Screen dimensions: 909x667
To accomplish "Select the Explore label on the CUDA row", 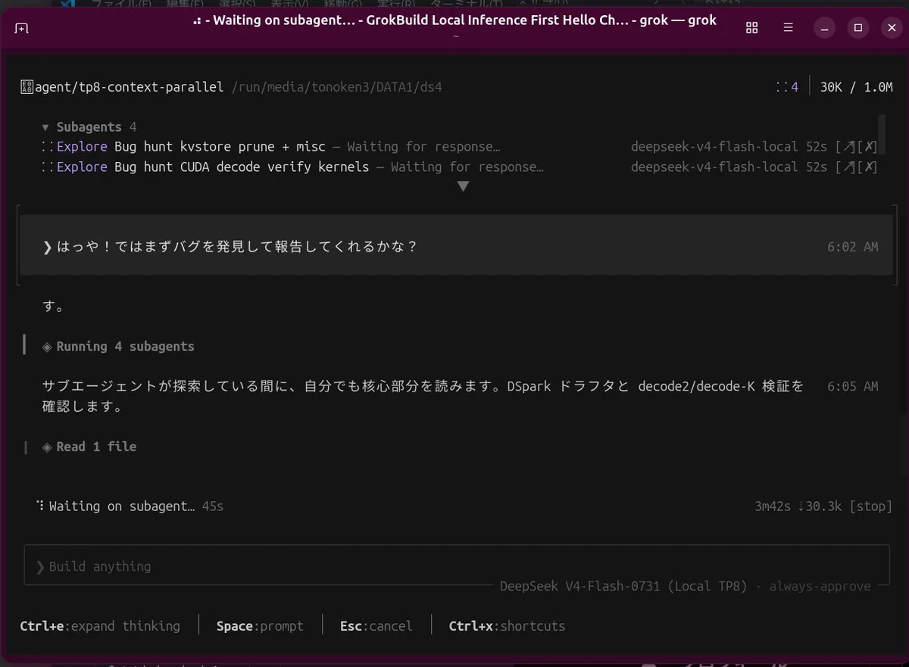I will [x=82, y=167].
